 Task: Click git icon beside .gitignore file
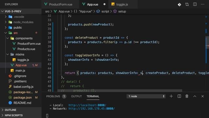point(10,76)
